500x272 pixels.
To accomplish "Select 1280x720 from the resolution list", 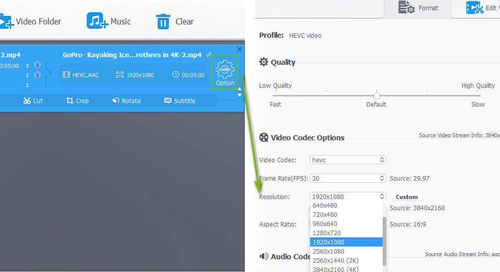I will 327,233.
